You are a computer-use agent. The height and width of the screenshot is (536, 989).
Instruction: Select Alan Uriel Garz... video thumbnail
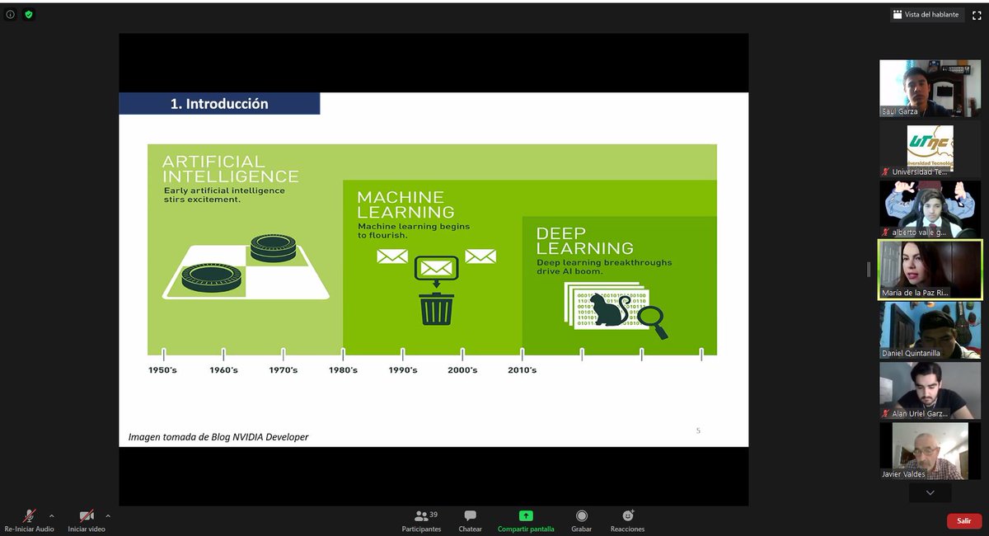(x=930, y=391)
